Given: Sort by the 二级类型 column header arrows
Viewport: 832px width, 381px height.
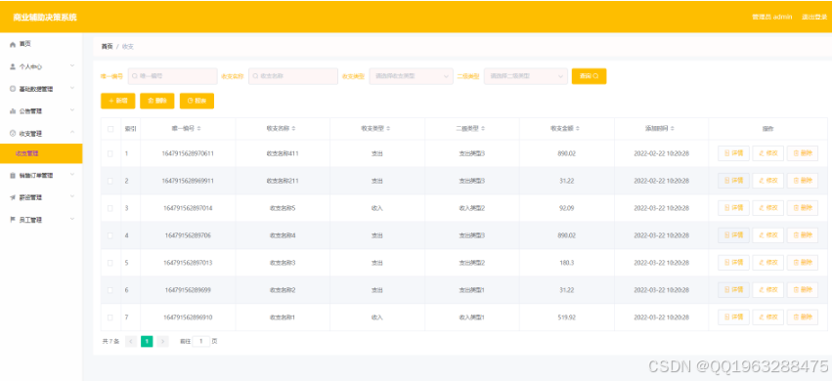Looking at the screenshot, I should click(483, 129).
